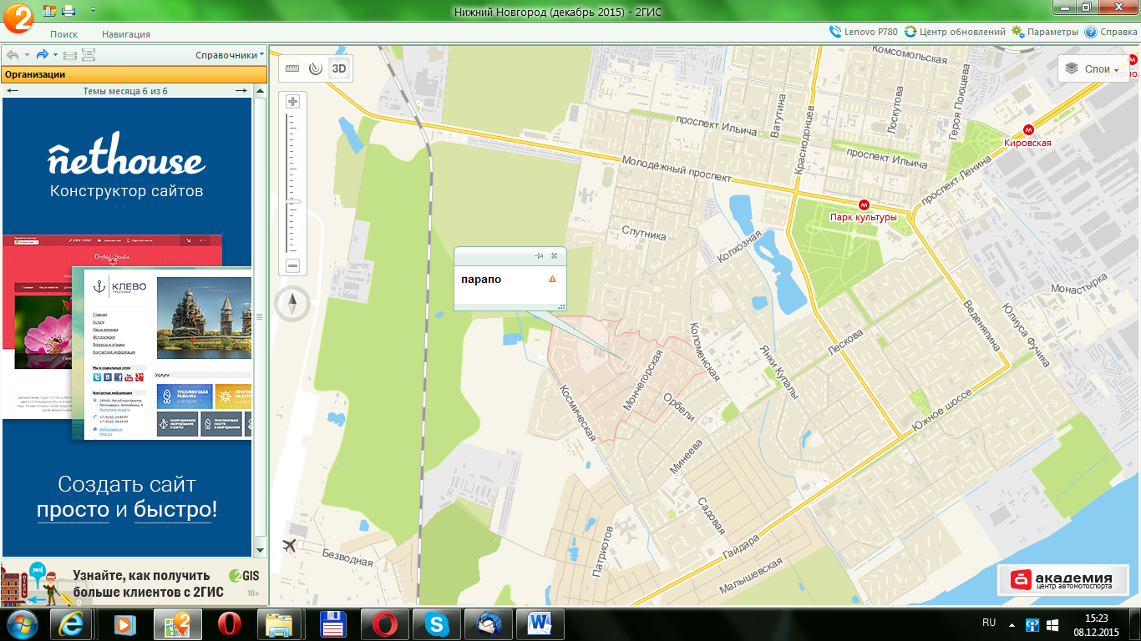Image resolution: width=1141 pixels, height=641 pixels.
Task: Click the академия advertisement on map
Action: (x=1062, y=579)
